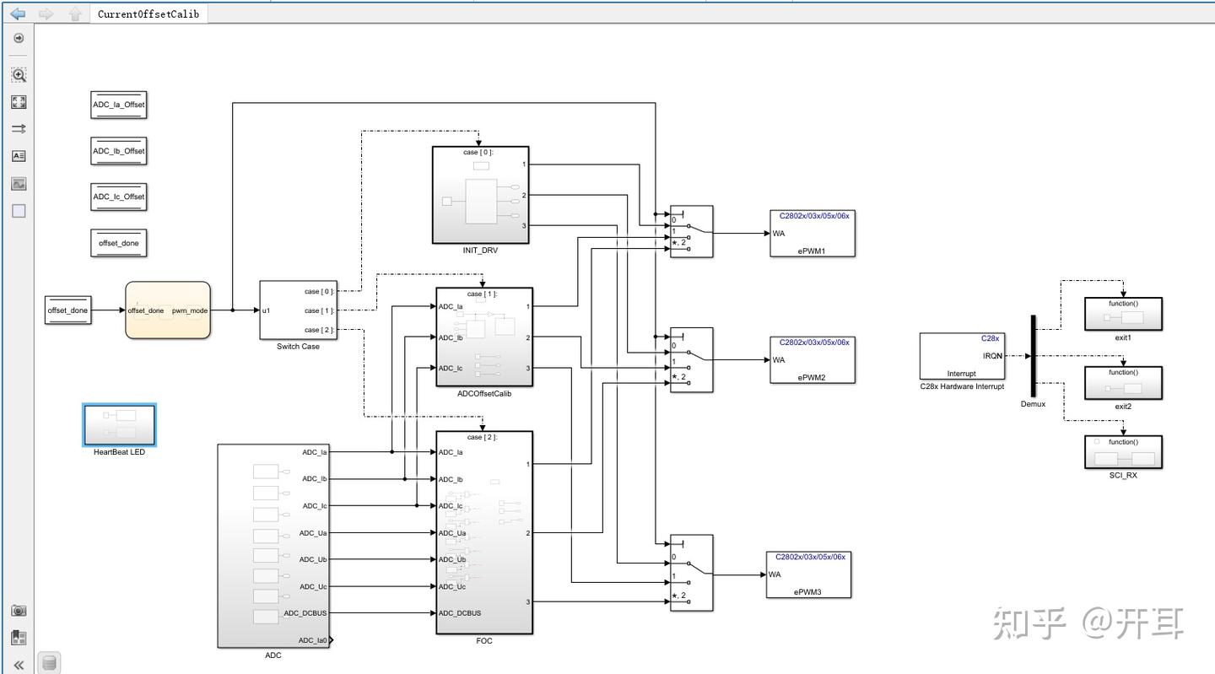The image size is (1215, 674).
Task: Select the CurrentOffsetCalib breadcrumb tab
Action: [148, 13]
